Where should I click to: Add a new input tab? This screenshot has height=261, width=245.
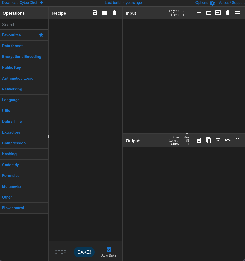point(199,12)
